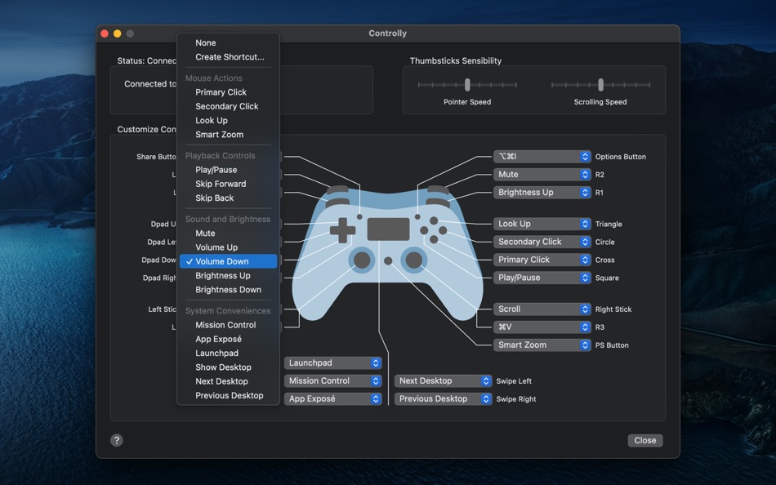This screenshot has height=485, width=776.
Task: Click the Triangle label
Action: click(x=609, y=225)
